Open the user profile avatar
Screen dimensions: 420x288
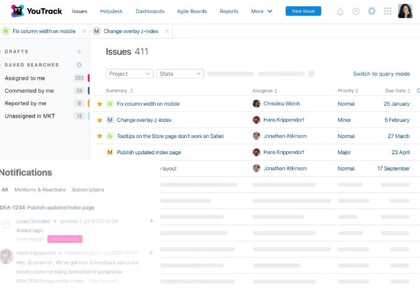pos(404,11)
